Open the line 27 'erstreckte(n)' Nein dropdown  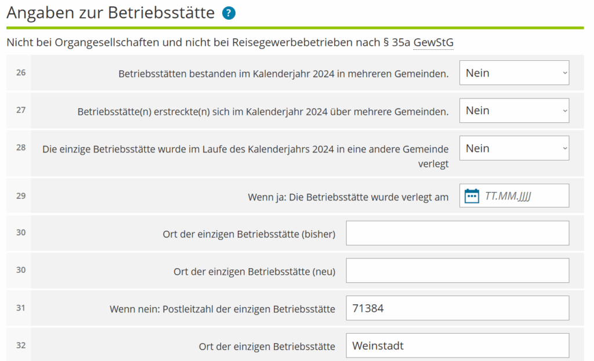pos(514,111)
